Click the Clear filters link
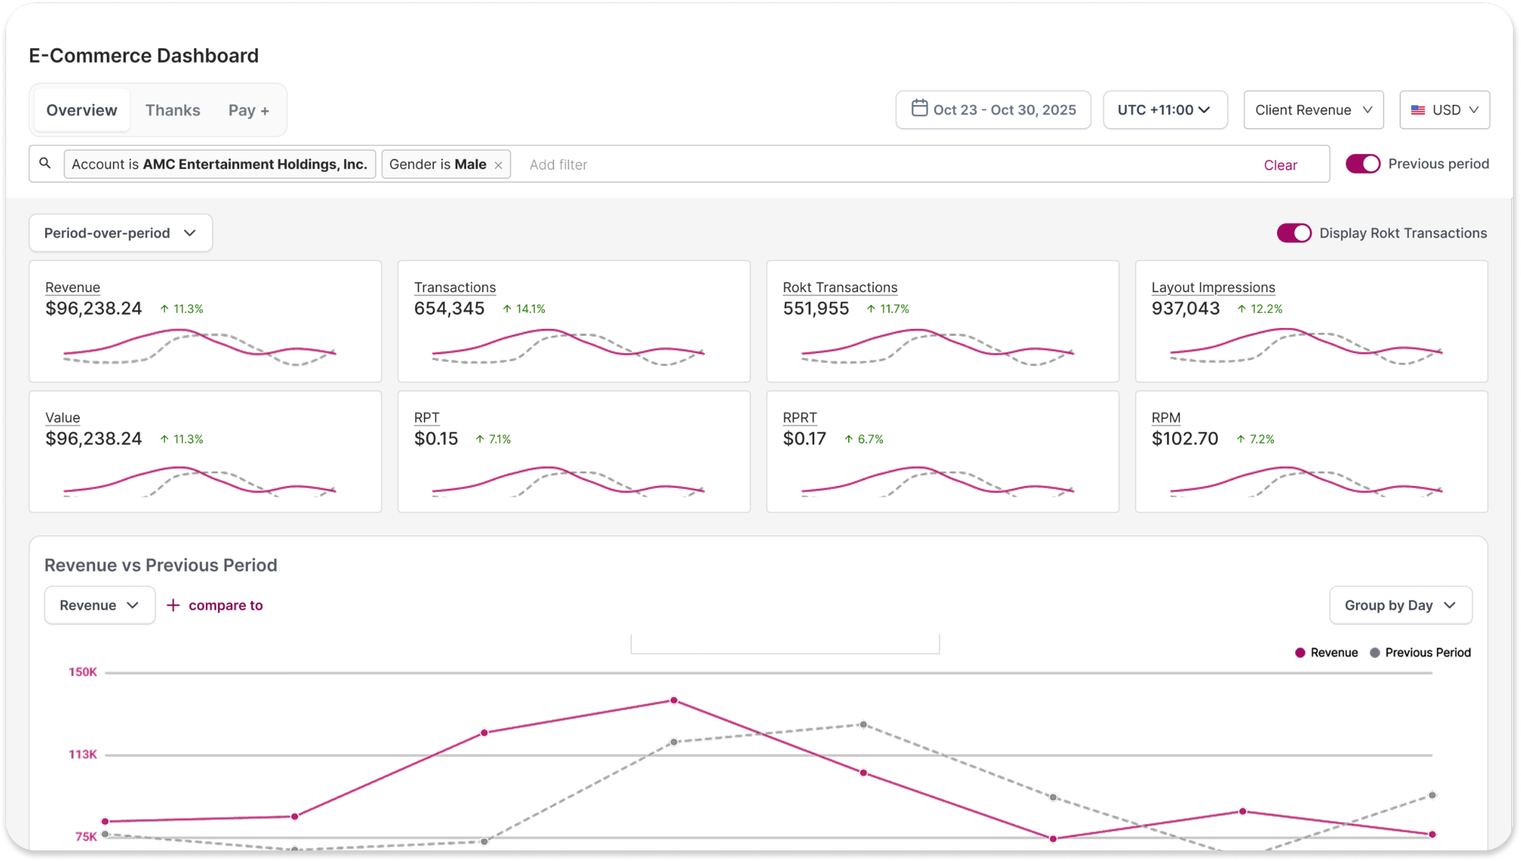Screen dimensions: 1521x861 pyautogui.click(x=1280, y=165)
